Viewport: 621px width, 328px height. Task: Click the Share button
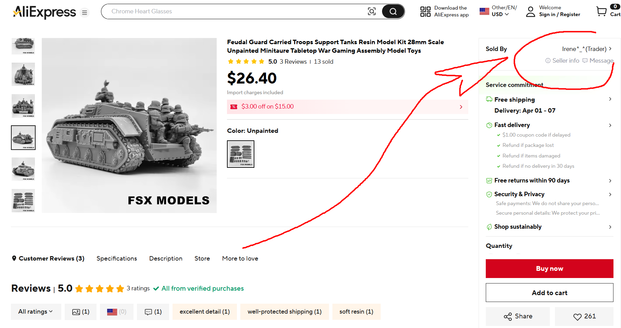click(518, 316)
